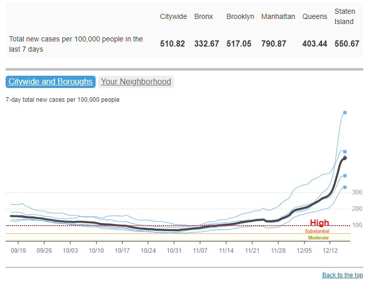Follow the Back to the top link
Screen dimensions: 371x286
pyautogui.click(x=342, y=275)
